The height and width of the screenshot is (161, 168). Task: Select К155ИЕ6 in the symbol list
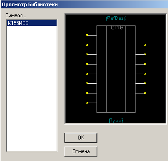tap(32, 23)
